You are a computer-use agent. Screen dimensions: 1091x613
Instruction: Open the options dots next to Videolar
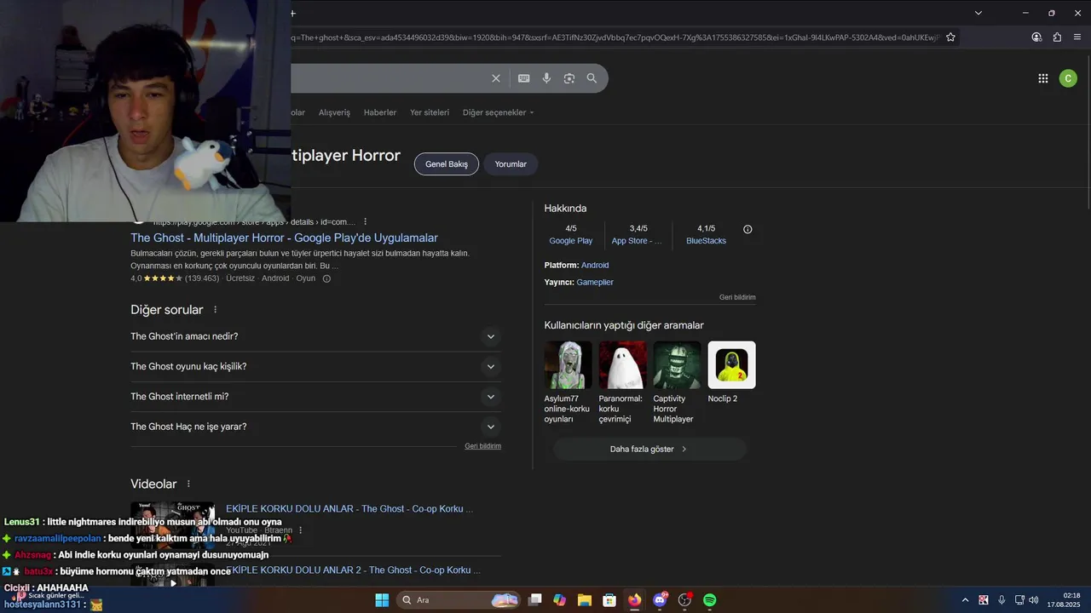(x=188, y=484)
